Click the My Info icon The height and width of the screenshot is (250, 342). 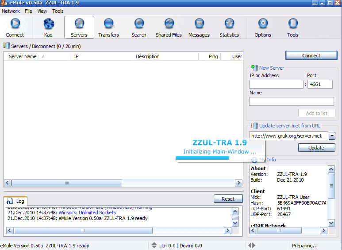254,160
